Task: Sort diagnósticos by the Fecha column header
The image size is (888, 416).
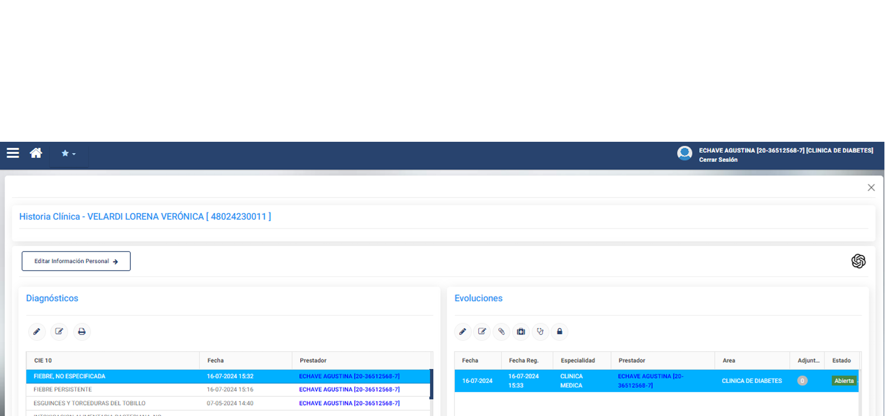Action: coord(216,360)
